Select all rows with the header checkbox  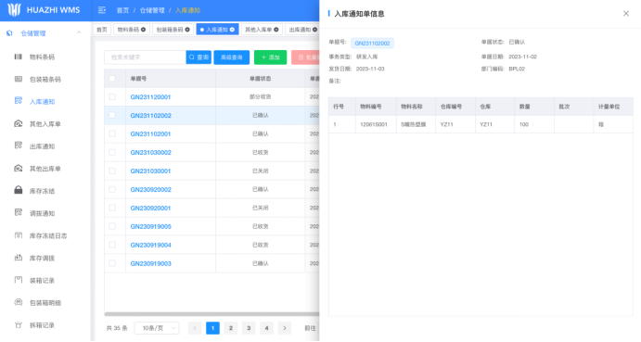(x=112, y=79)
